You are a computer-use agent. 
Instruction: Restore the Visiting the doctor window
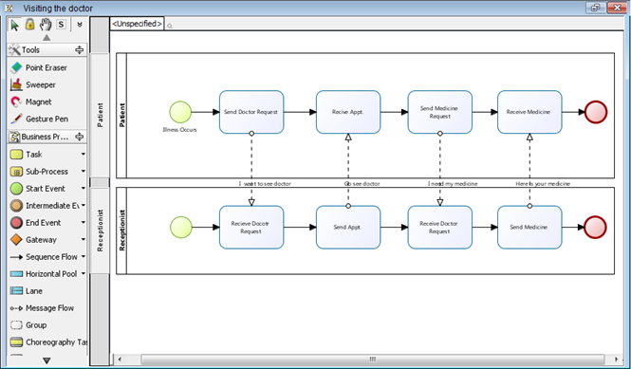[595, 8]
